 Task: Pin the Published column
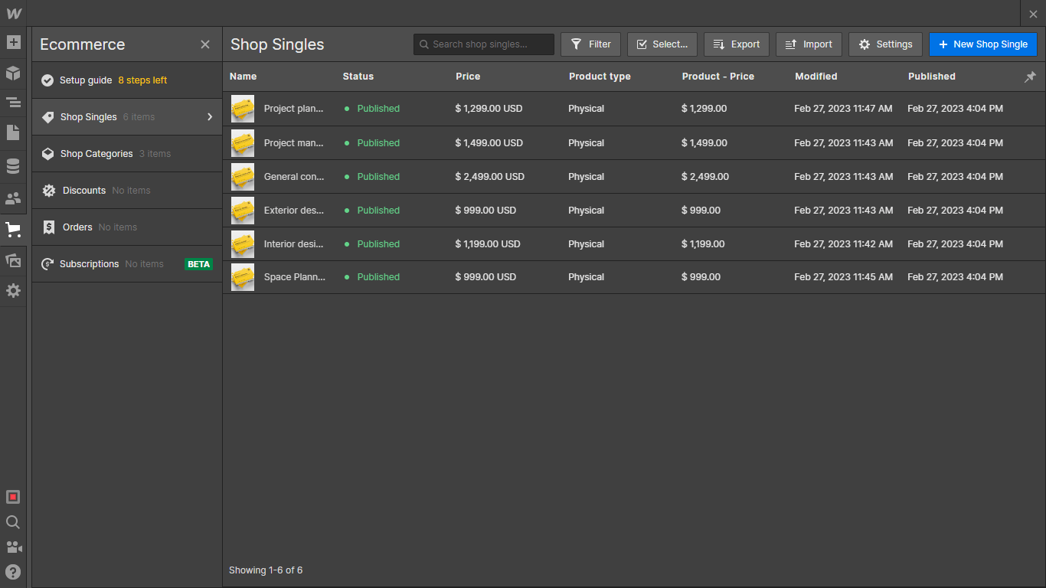tap(1030, 77)
